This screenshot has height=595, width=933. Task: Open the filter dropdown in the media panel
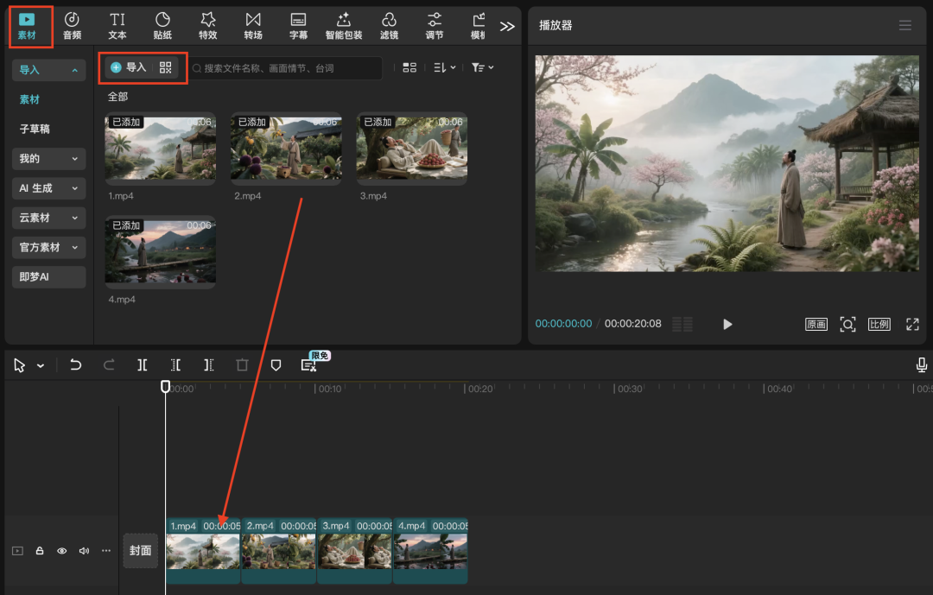click(x=482, y=67)
